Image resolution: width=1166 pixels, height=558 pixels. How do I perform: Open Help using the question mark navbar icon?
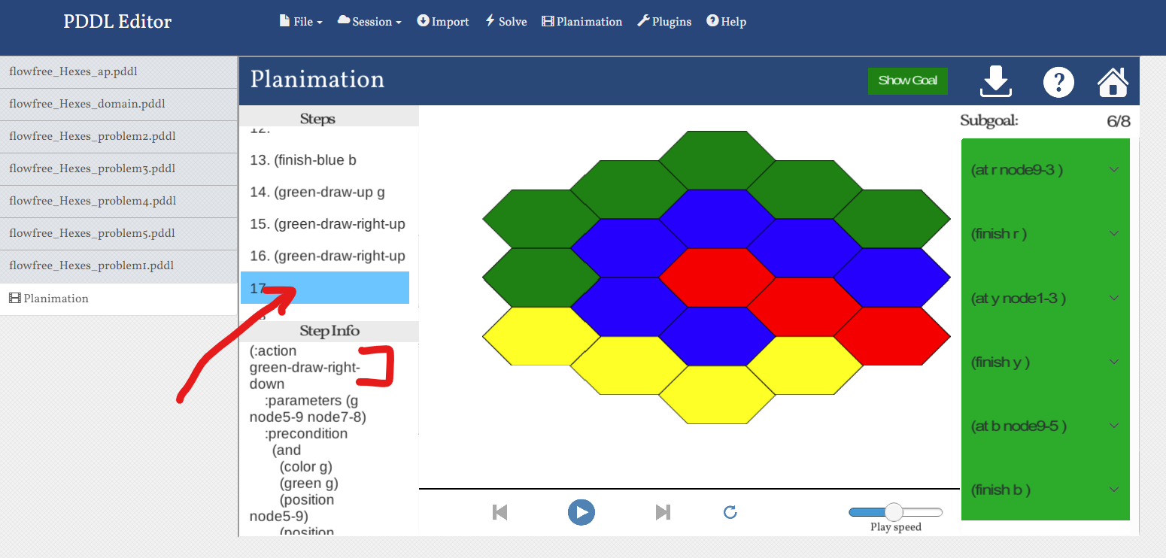[726, 21]
